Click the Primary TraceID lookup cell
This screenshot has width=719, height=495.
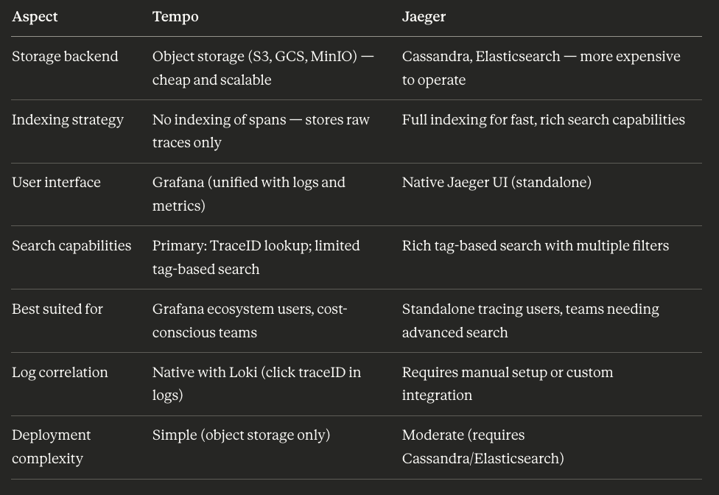coord(256,257)
